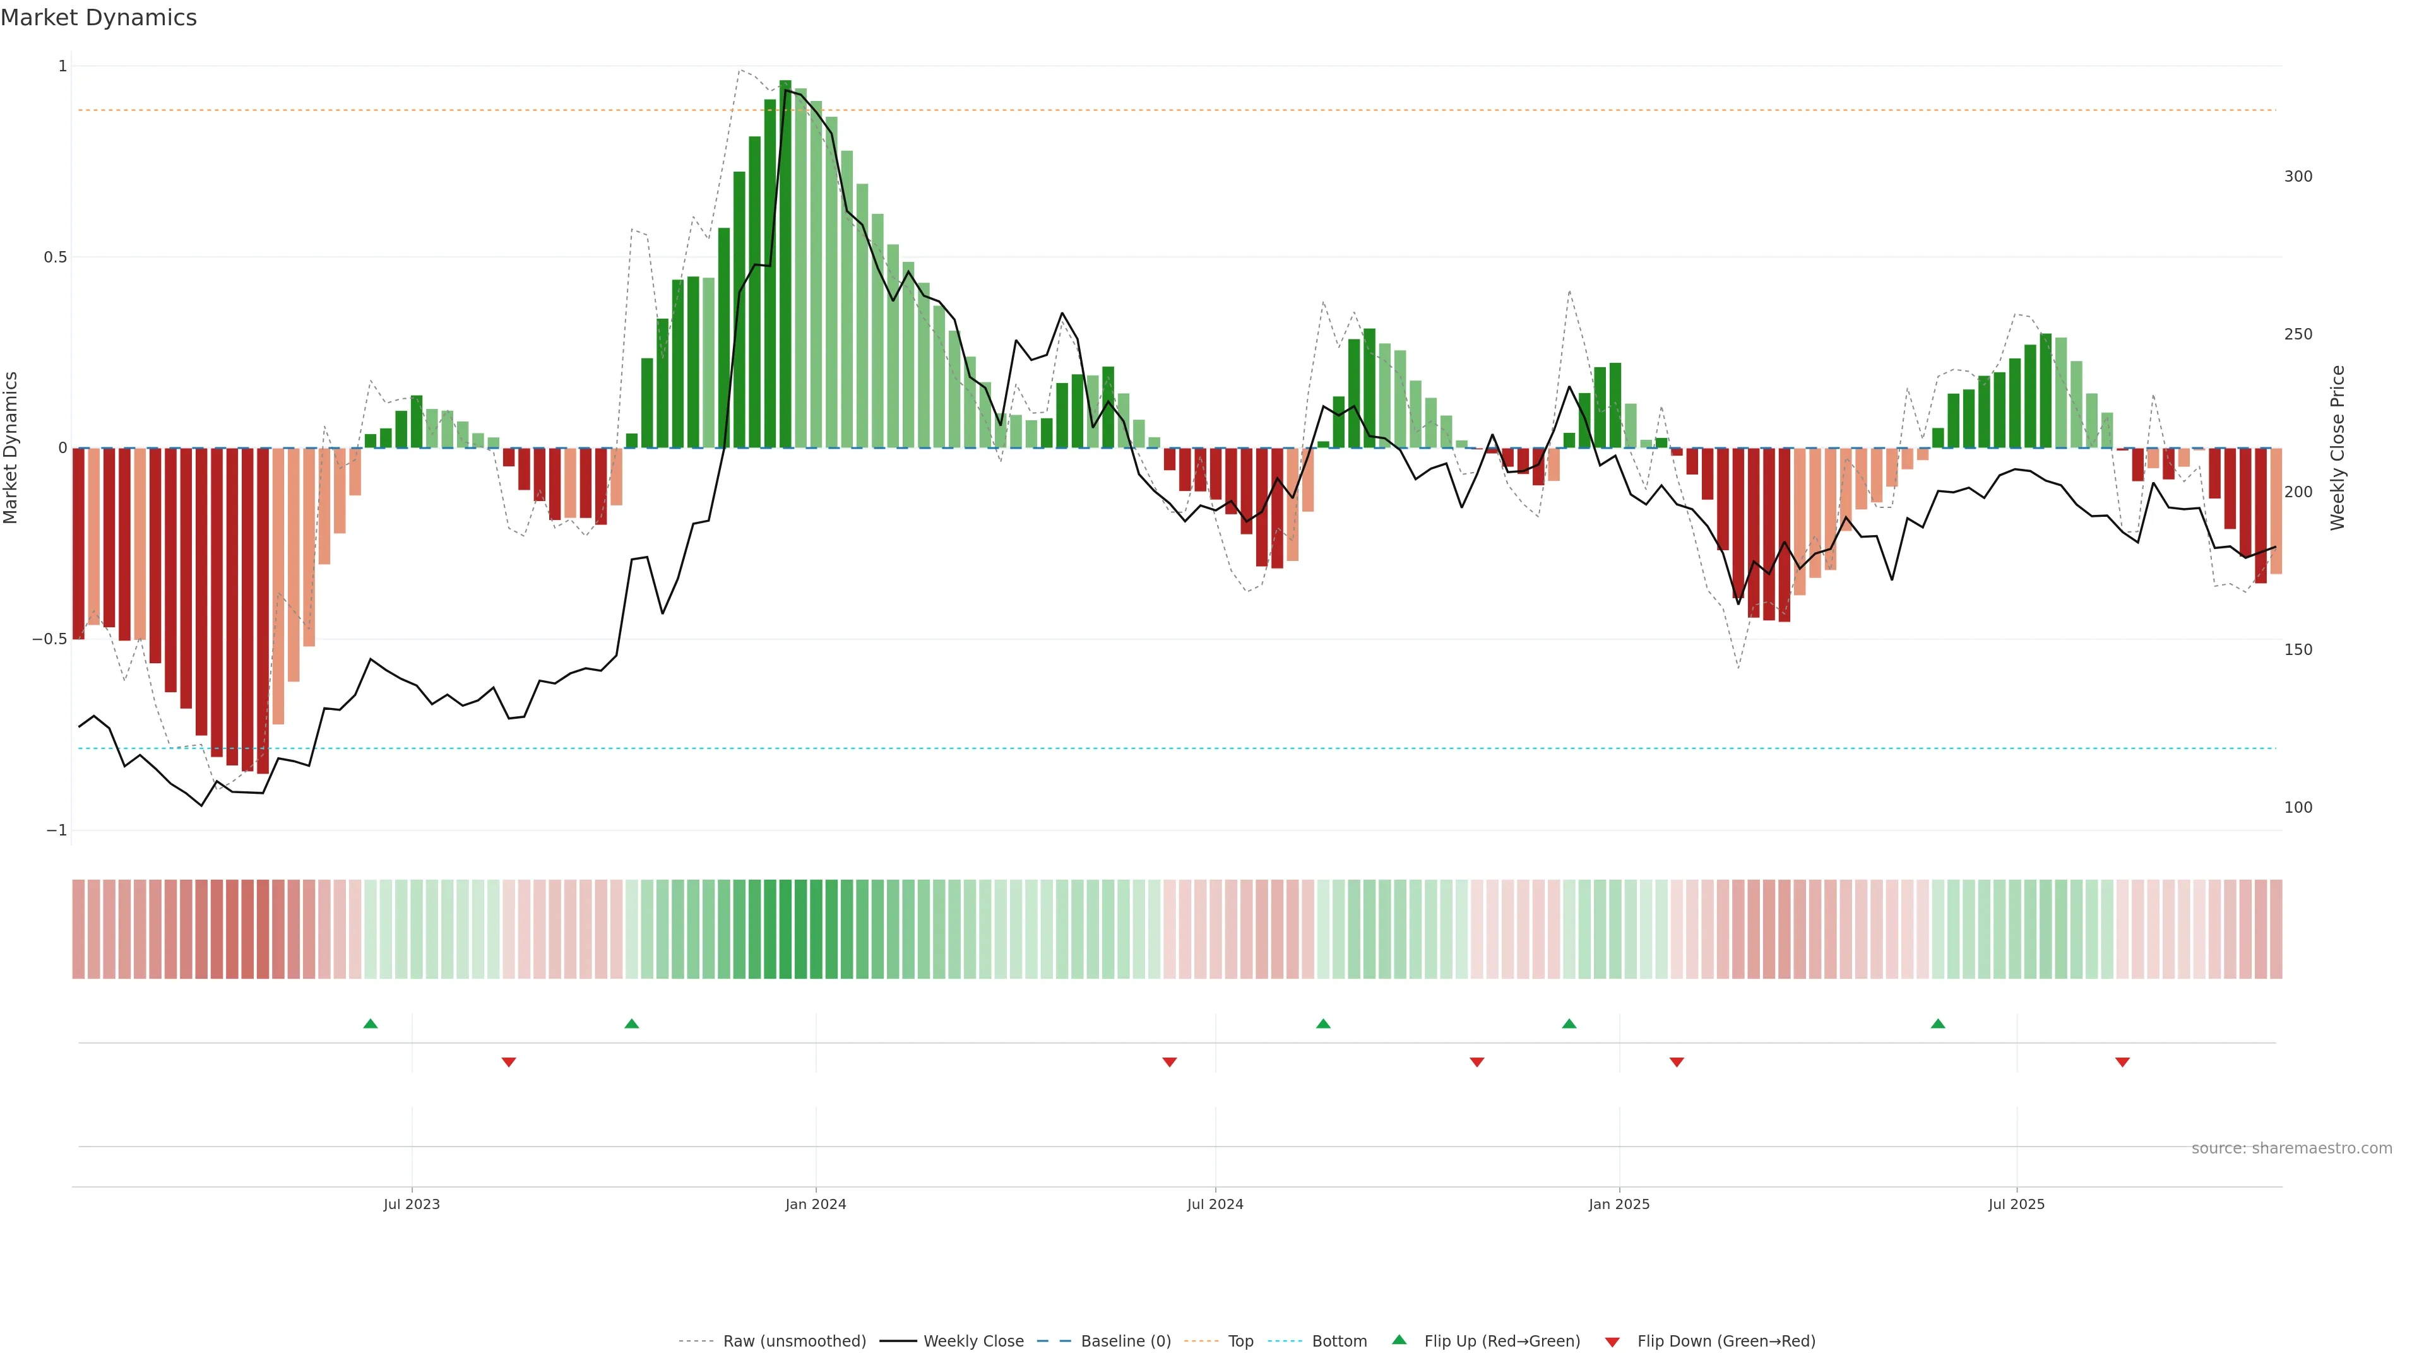The height and width of the screenshot is (1363, 2424).
Task: Click the first green flip-up marker before Jul 2023
Action: pyautogui.click(x=371, y=1024)
